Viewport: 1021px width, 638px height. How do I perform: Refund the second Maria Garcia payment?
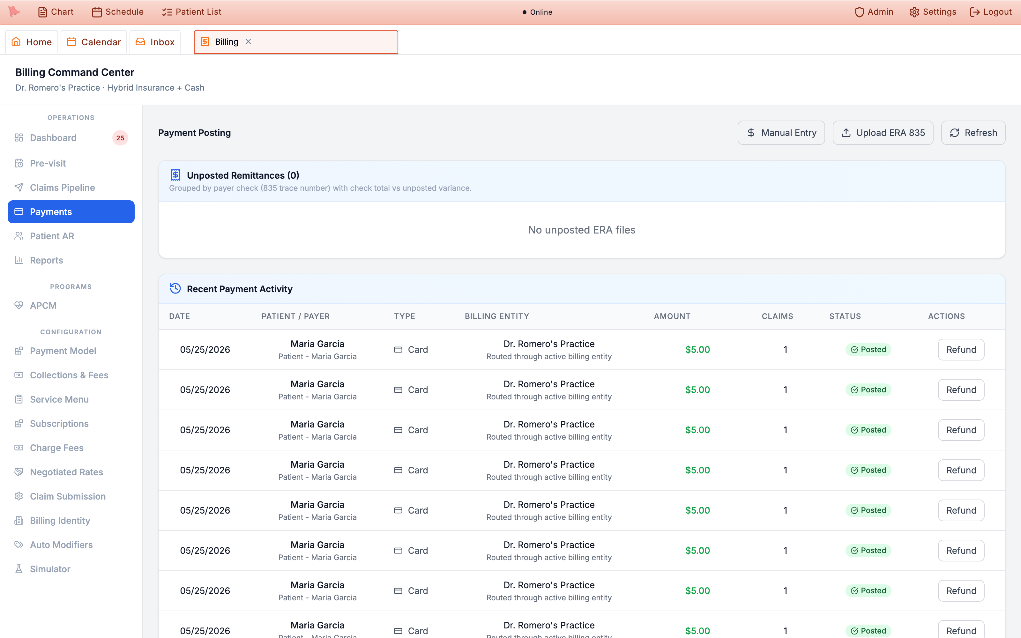(x=961, y=390)
